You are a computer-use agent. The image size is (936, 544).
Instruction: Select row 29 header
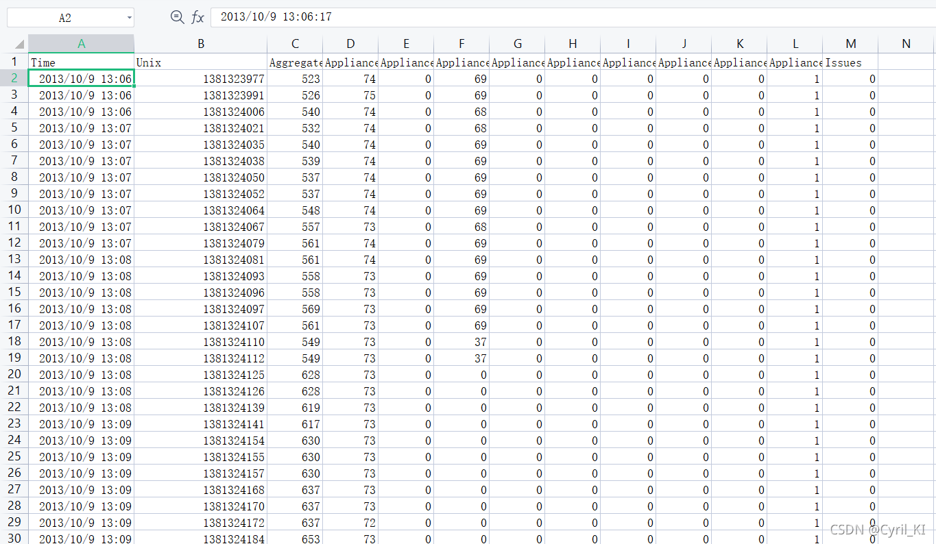[x=14, y=522]
